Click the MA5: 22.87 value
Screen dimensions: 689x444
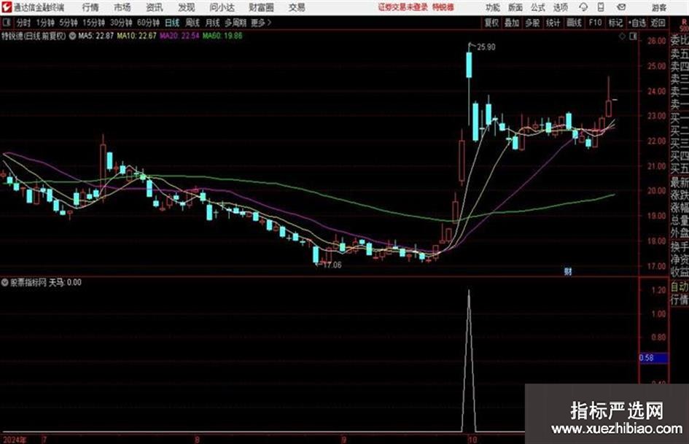pos(96,36)
